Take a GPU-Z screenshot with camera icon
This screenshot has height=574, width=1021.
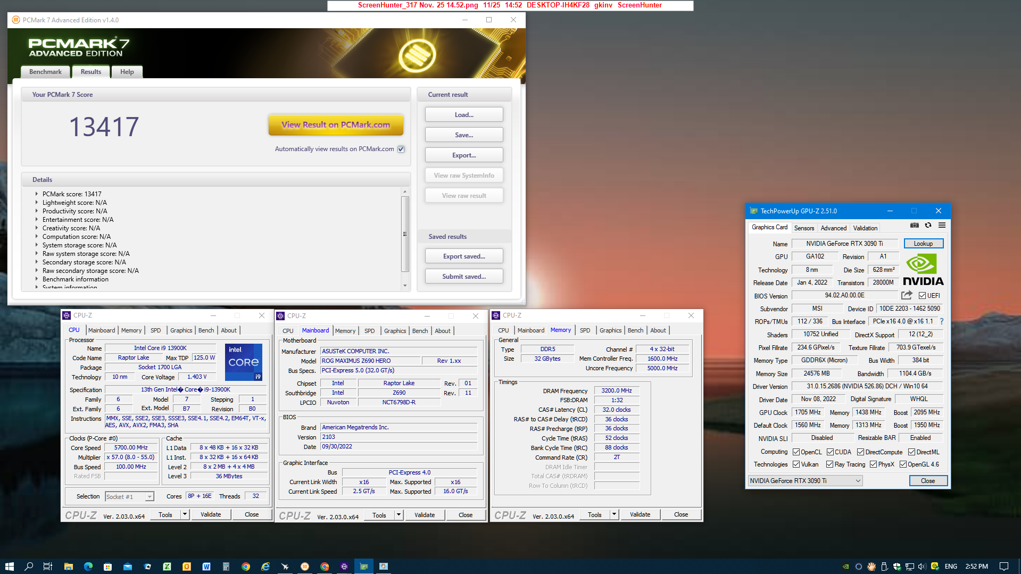(914, 225)
